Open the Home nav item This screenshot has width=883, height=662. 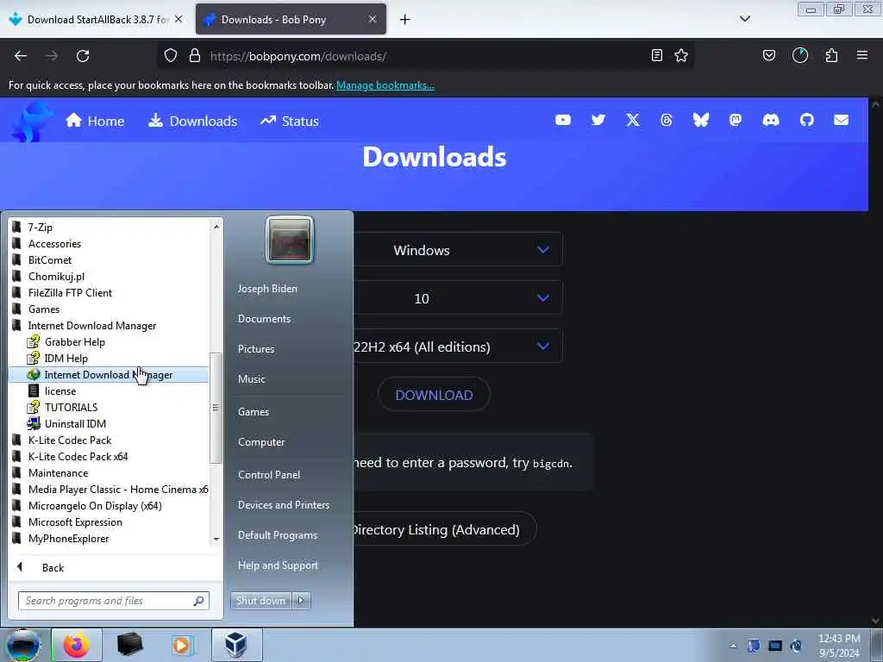coord(95,121)
